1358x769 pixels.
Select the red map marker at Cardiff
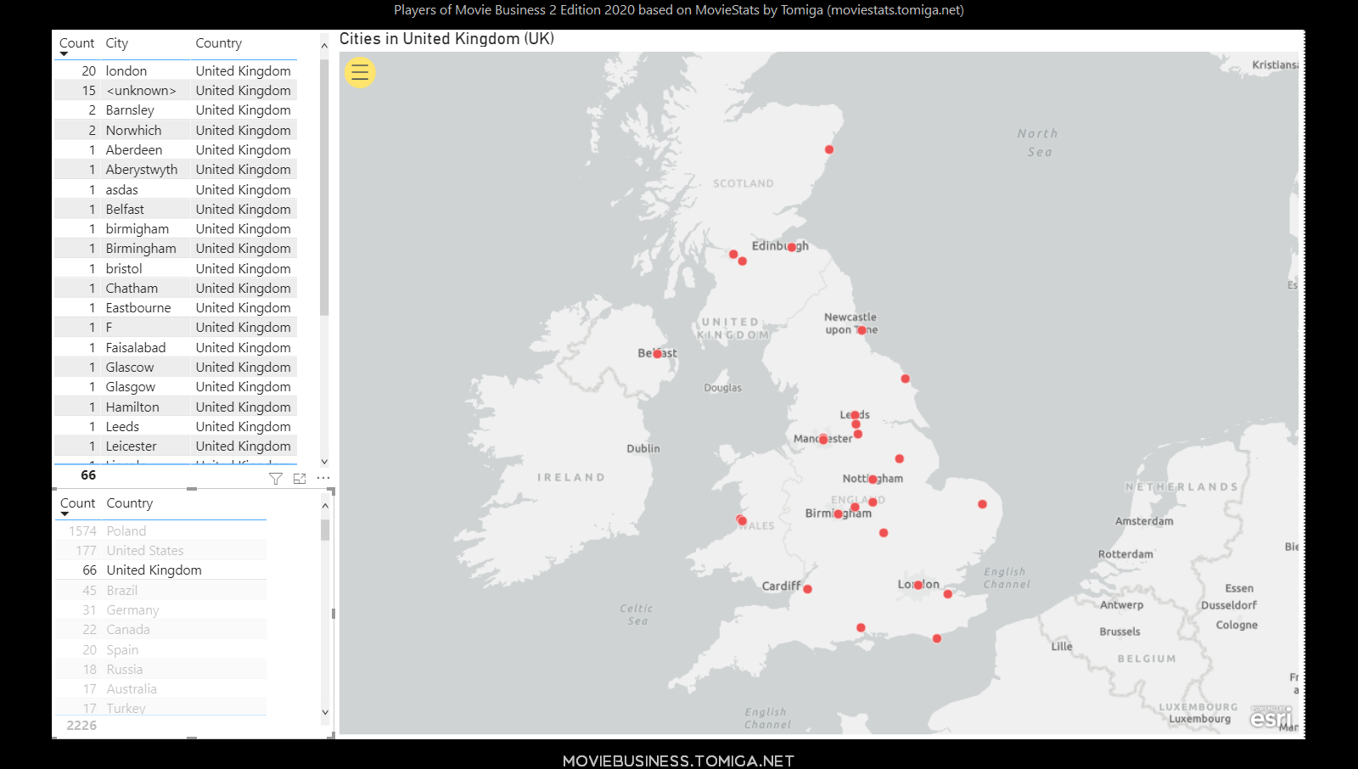pos(807,589)
